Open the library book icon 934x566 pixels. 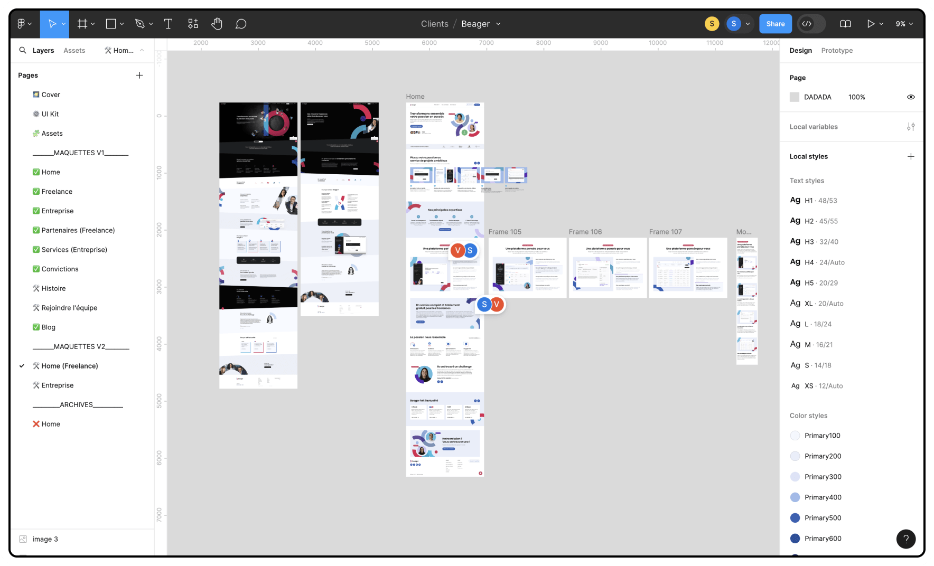pos(845,24)
